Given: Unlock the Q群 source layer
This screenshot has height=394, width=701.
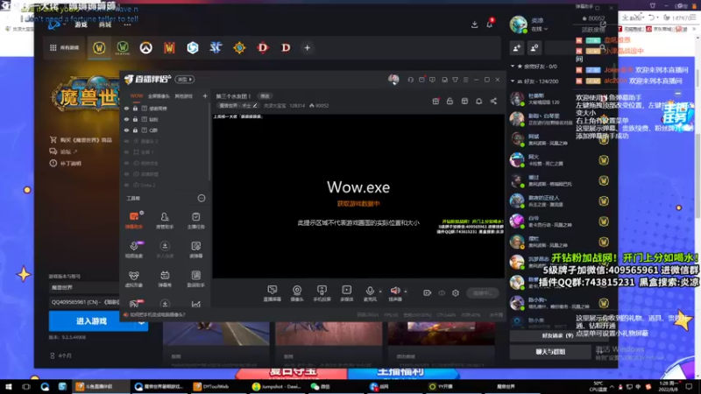Looking at the screenshot, I should pos(135,130).
